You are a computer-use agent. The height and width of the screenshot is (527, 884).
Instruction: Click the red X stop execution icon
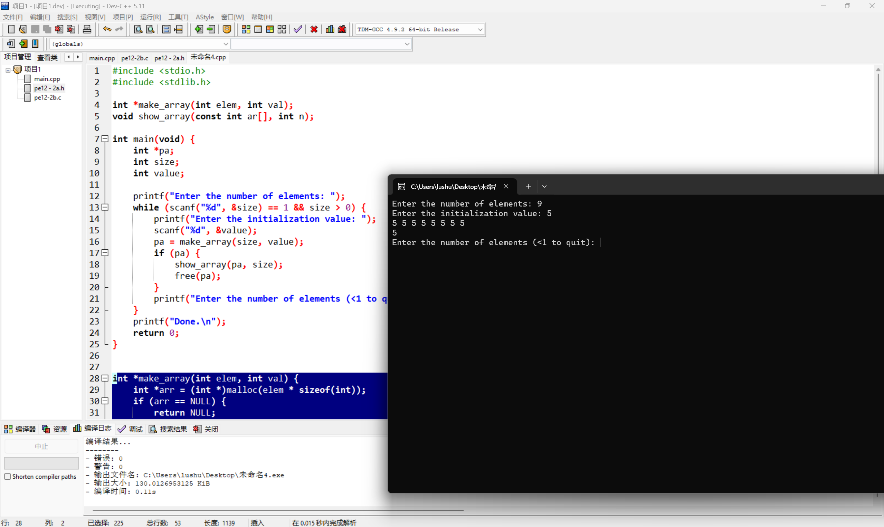coord(314,29)
